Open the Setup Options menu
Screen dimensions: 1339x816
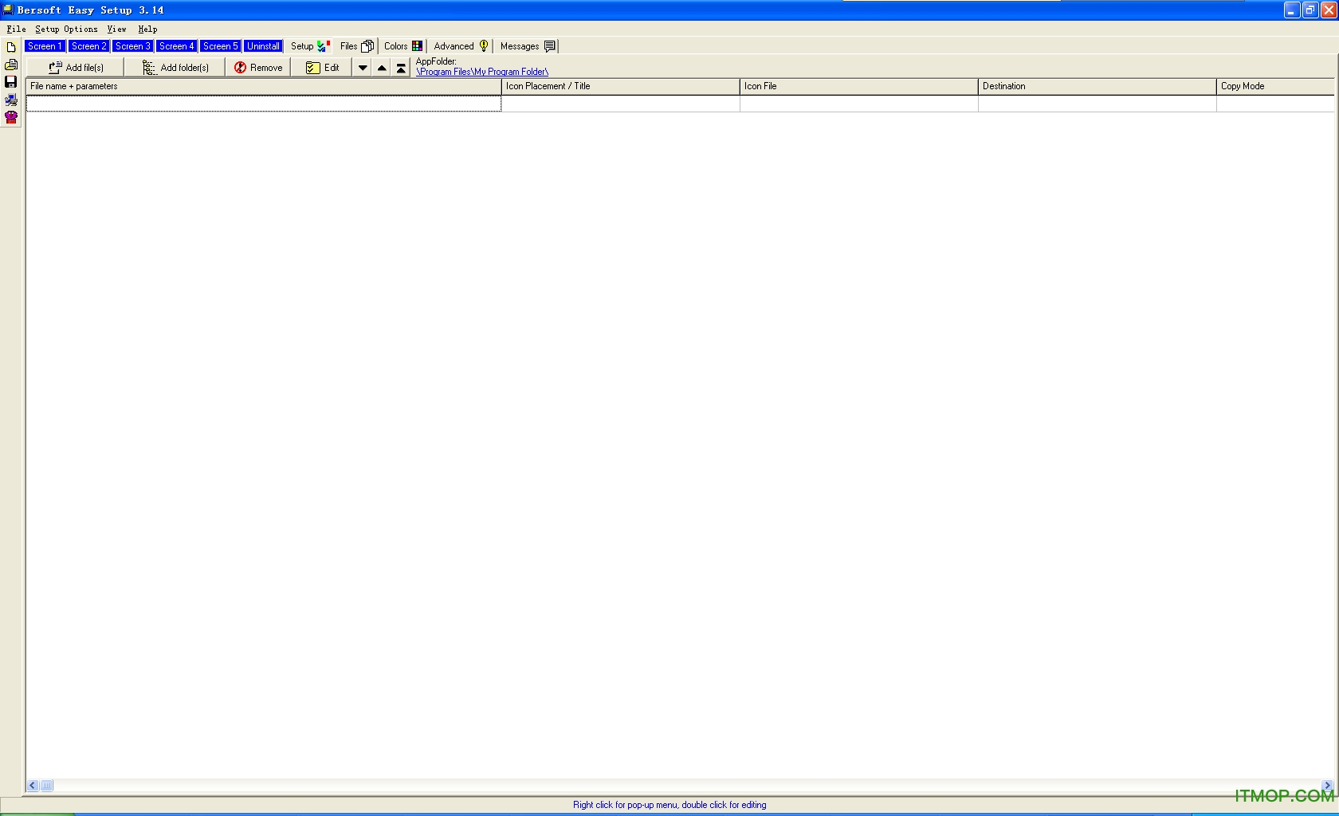pyautogui.click(x=66, y=29)
